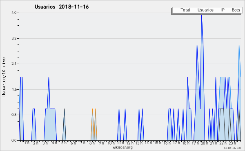Click the '23 h' x-axis label
245x151 pixels.
[232, 143]
